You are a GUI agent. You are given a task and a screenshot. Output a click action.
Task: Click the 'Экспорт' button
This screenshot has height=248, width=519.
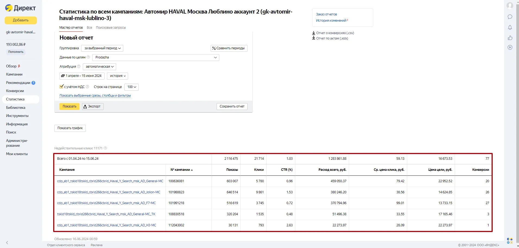coord(93,106)
